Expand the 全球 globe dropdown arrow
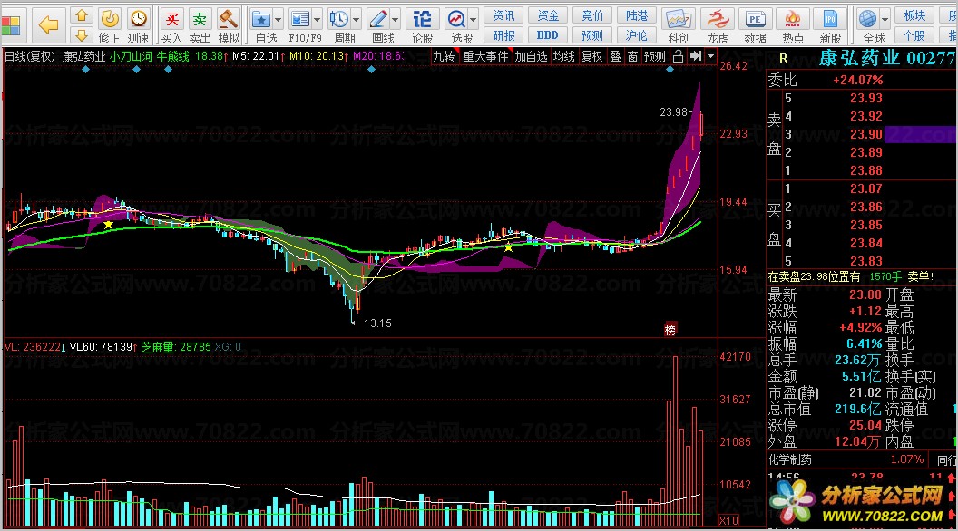 click(x=885, y=20)
